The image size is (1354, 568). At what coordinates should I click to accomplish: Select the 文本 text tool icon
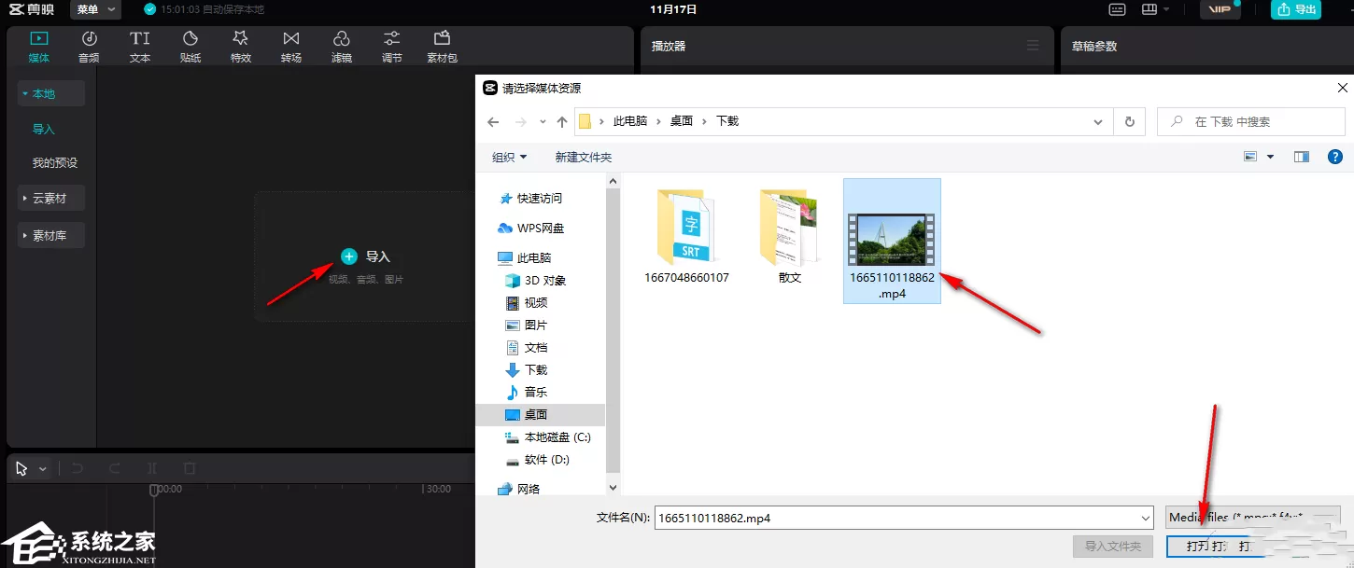click(x=140, y=38)
